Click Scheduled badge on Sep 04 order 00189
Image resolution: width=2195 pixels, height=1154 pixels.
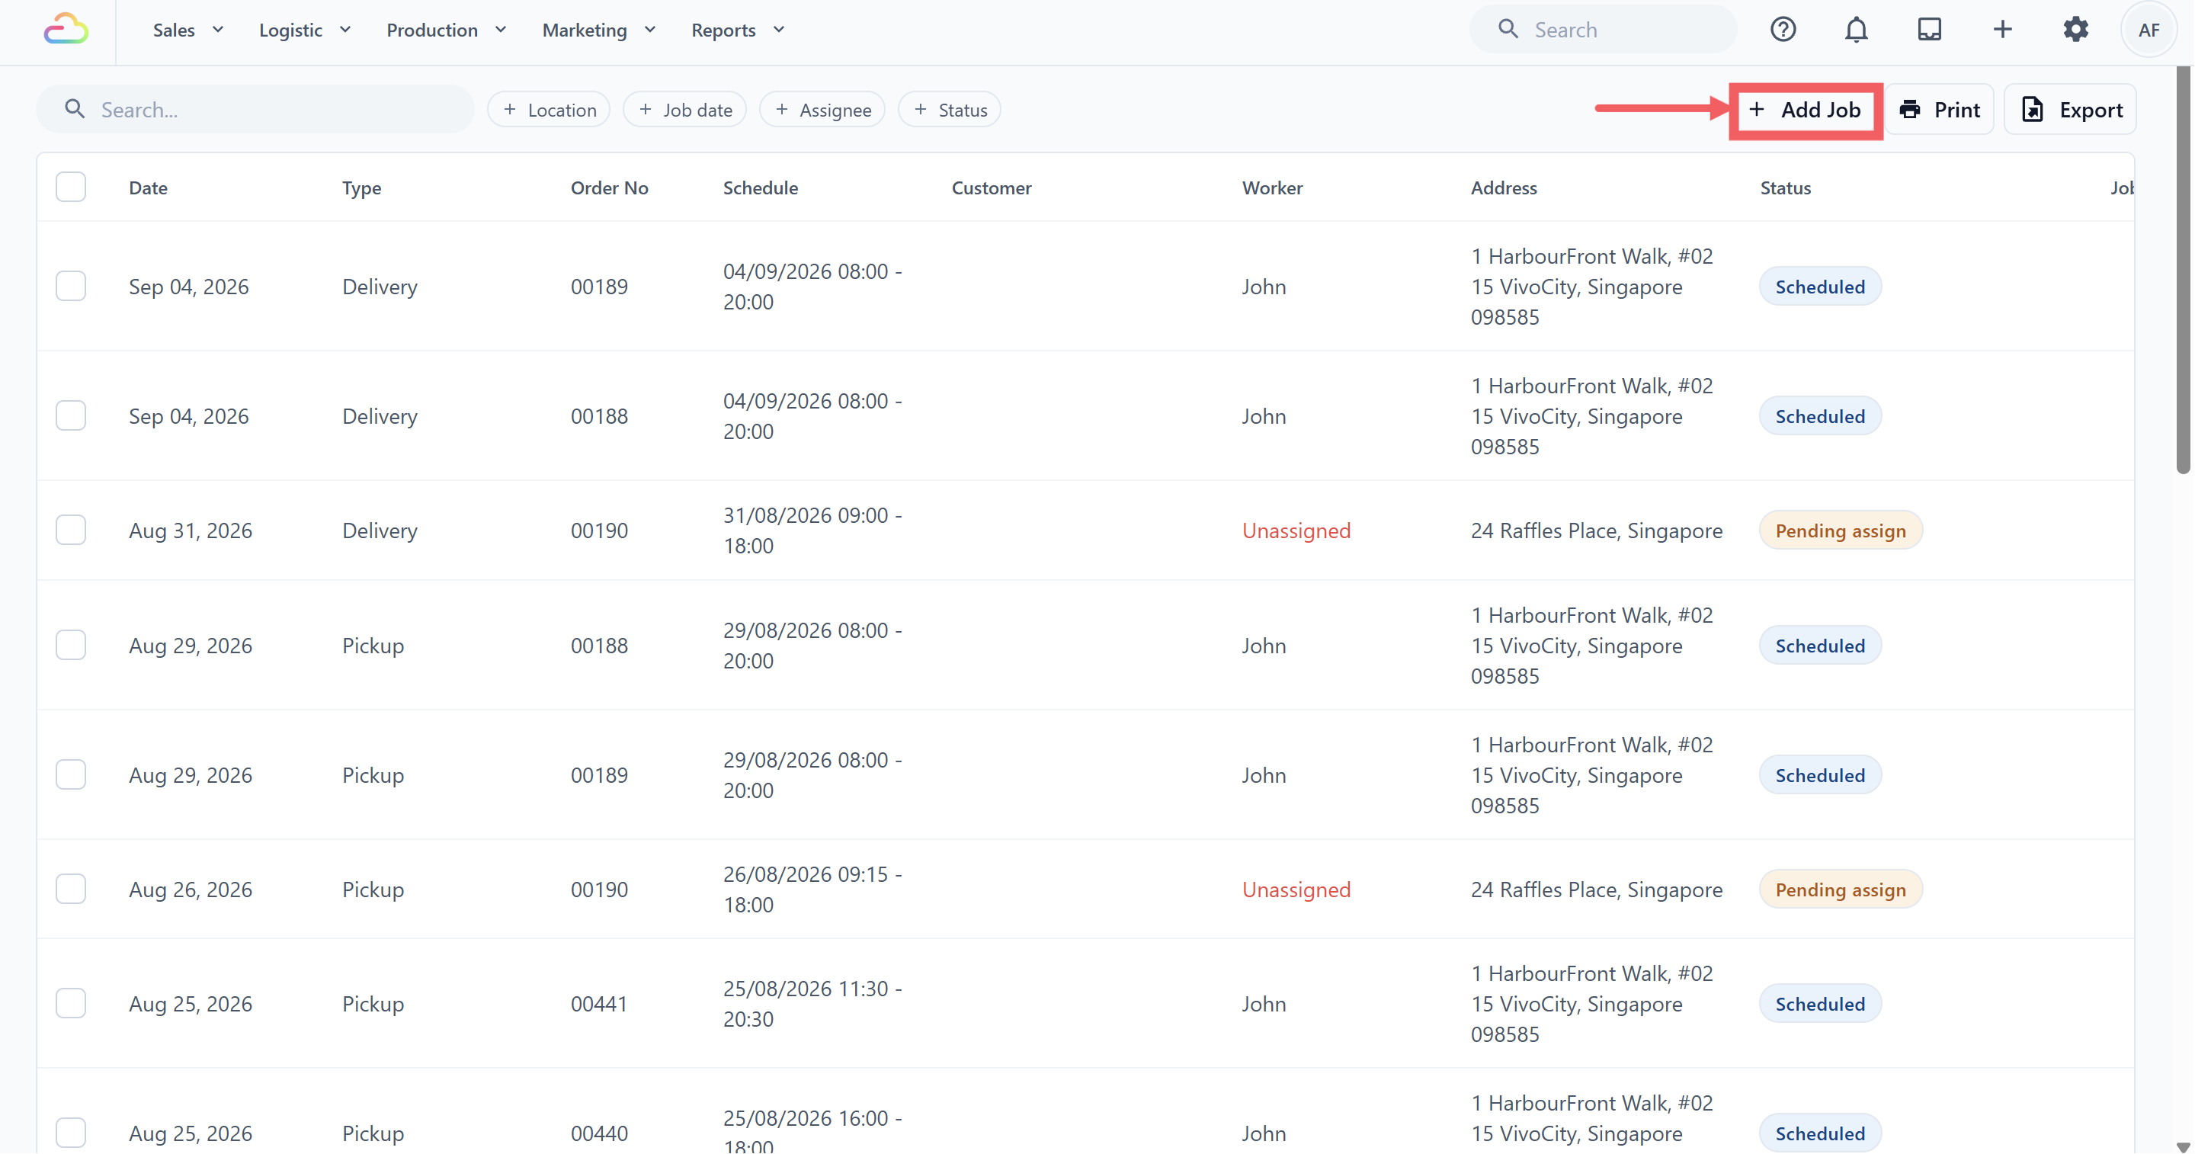(x=1820, y=287)
